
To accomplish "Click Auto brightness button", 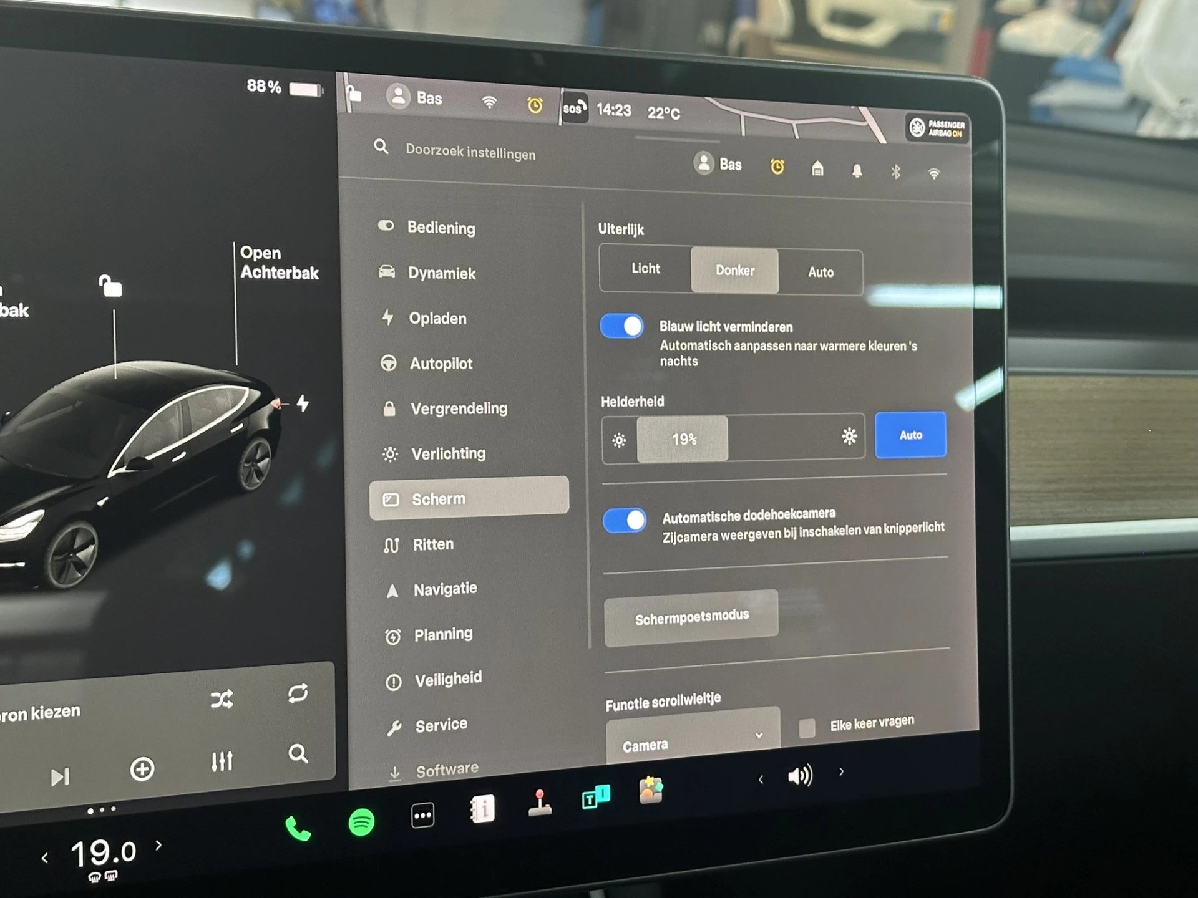I will click(907, 435).
